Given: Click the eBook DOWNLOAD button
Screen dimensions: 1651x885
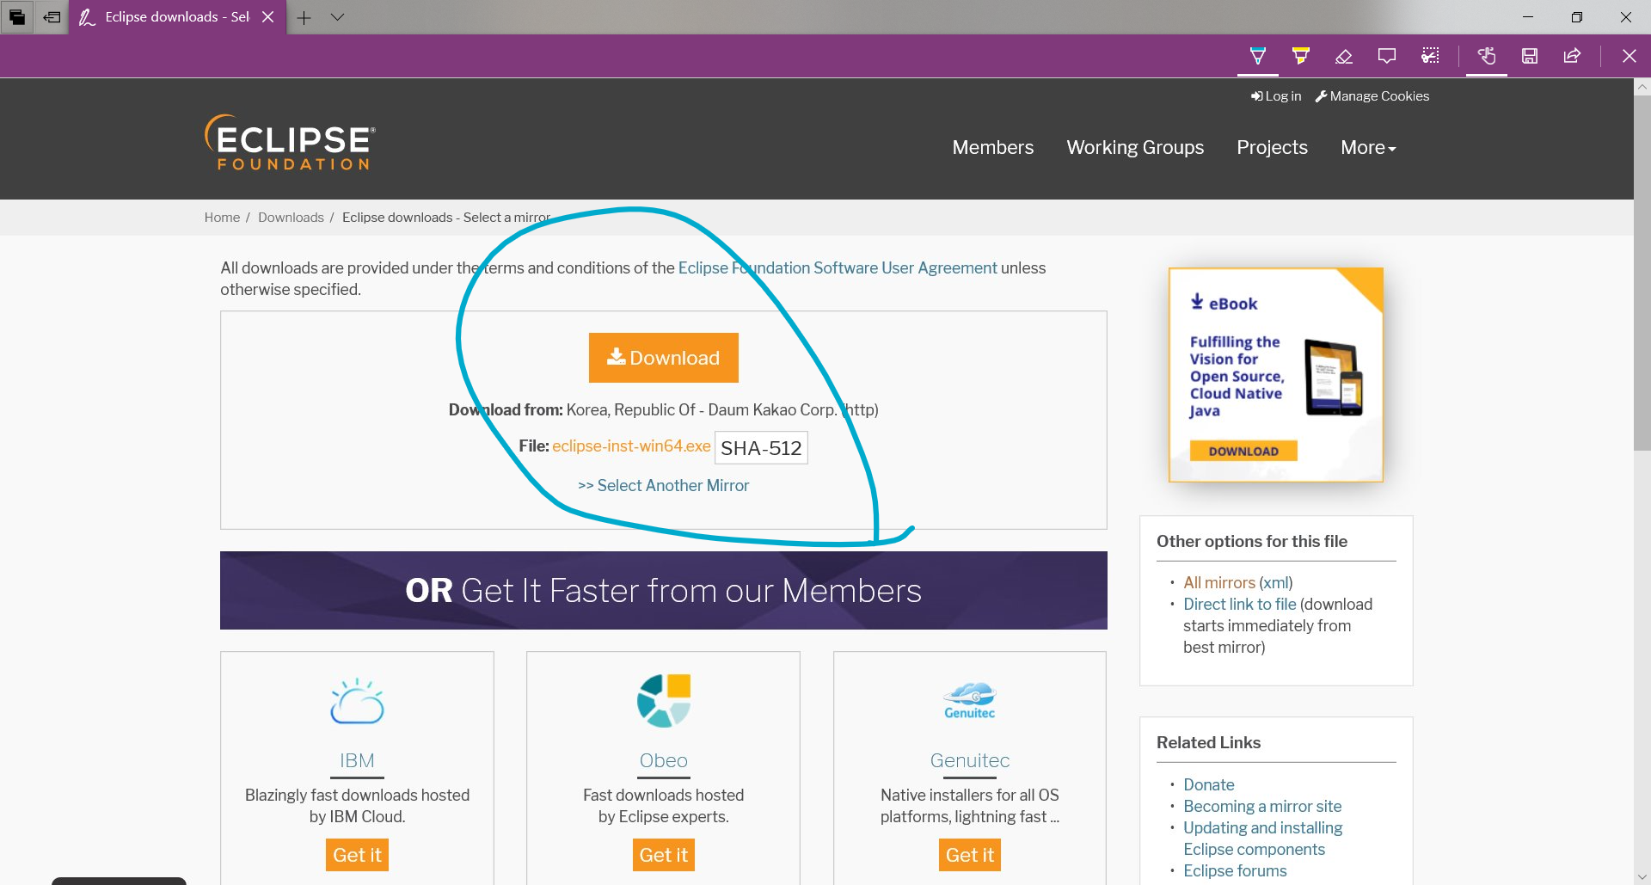Looking at the screenshot, I should click(1243, 451).
